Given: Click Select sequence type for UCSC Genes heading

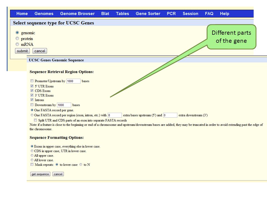Looking at the screenshot, I should [x=53, y=23].
